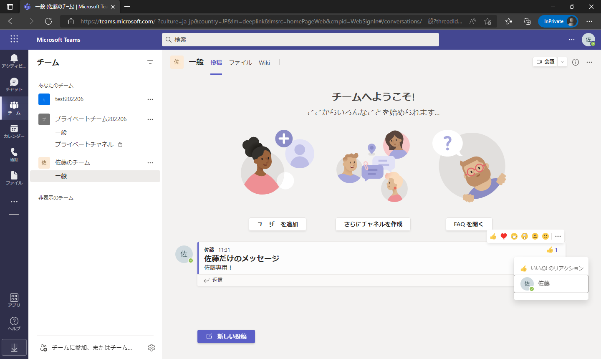React with the heart emoji
Screen dimensions: 601x359
tap(504, 236)
